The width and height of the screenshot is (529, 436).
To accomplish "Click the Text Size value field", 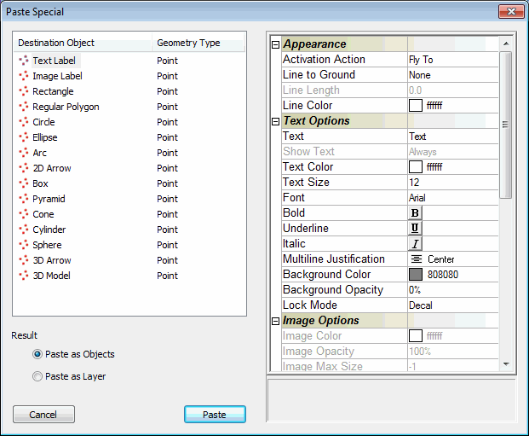I will (x=451, y=183).
